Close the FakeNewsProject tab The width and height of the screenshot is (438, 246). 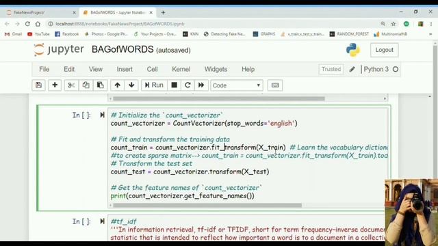(x=74, y=12)
